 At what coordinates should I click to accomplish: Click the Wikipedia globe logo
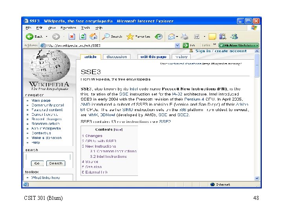coord(50,66)
